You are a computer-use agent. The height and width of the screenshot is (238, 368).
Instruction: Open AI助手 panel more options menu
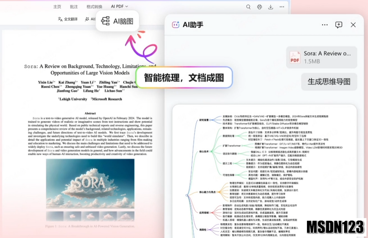pyautogui.click(x=325, y=25)
